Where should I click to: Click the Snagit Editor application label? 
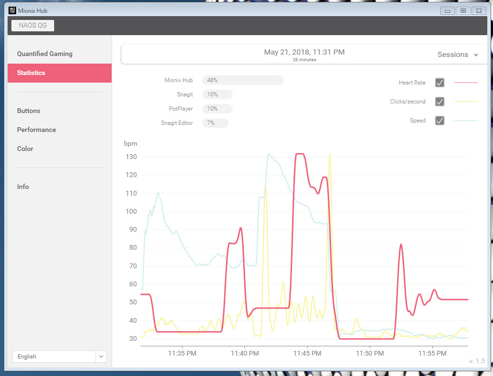coord(177,123)
